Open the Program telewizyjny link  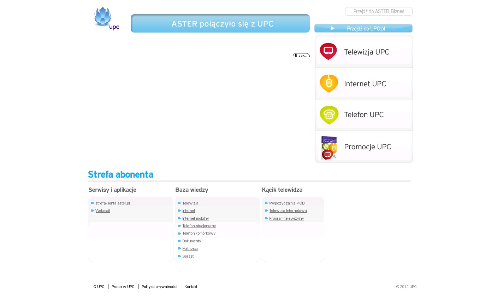286,218
